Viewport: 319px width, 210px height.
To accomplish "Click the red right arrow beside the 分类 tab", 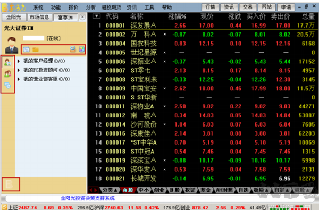I will 95,190.
